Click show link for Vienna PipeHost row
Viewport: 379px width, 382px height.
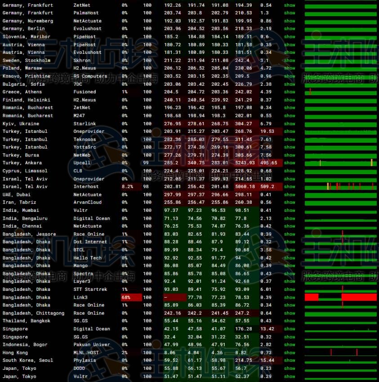[290, 45]
